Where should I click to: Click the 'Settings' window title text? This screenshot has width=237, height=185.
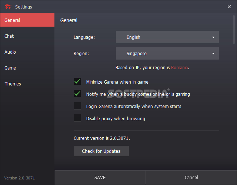pyautogui.click(x=24, y=7)
